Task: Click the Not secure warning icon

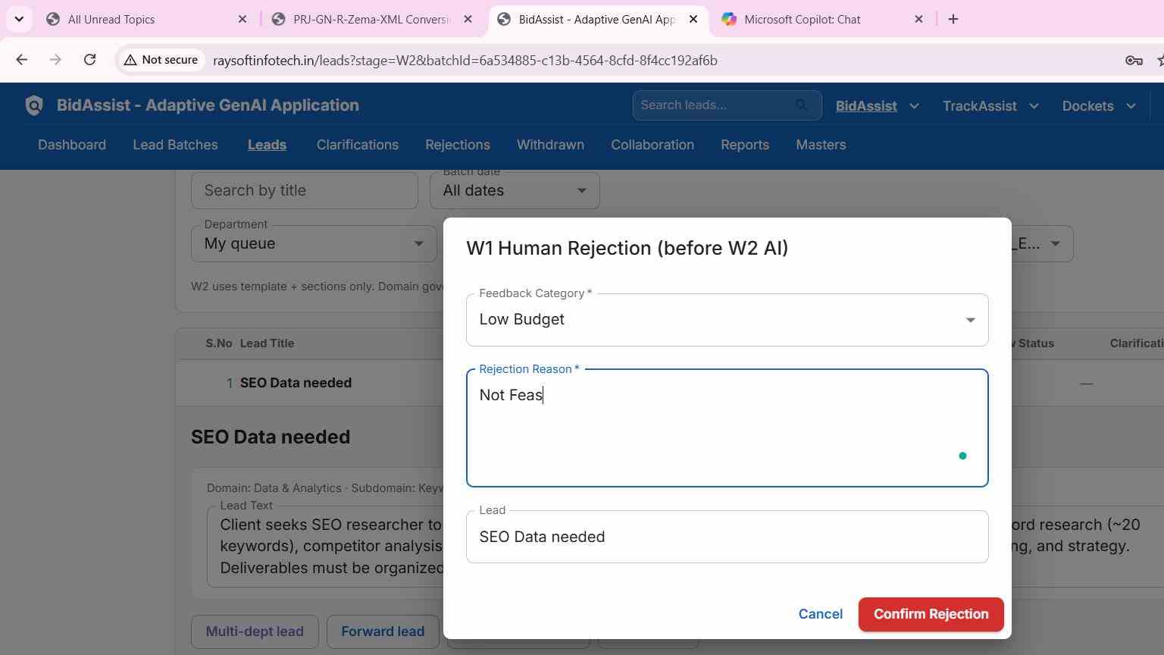Action: point(130,60)
